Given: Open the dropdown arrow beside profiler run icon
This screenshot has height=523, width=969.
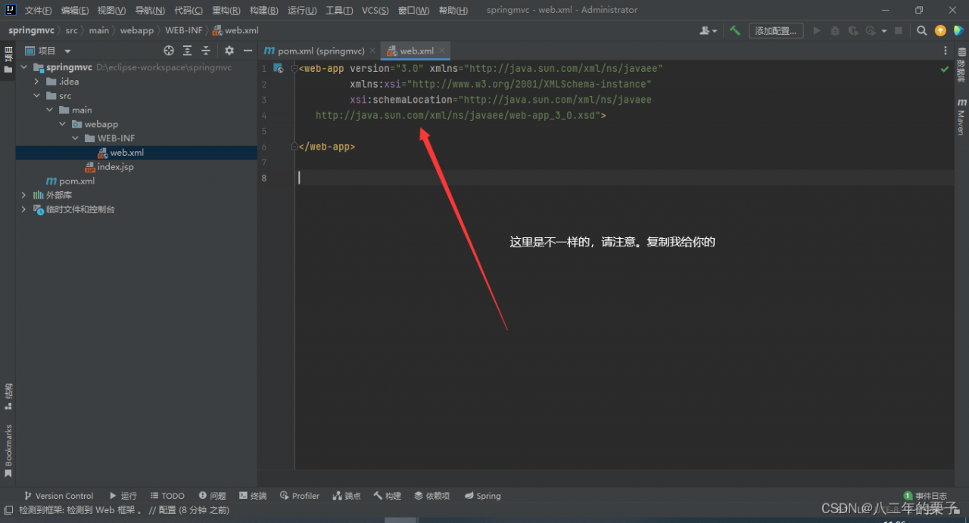Looking at the screenshot, I should pyautogui.click(x=883, y=31).
